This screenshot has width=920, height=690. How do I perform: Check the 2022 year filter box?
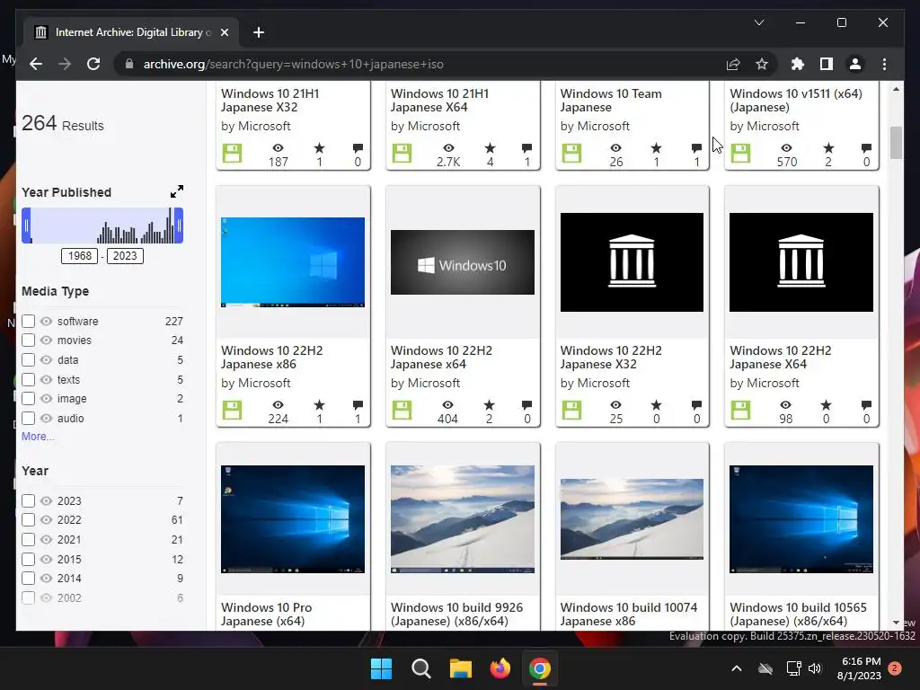point(28,520)
